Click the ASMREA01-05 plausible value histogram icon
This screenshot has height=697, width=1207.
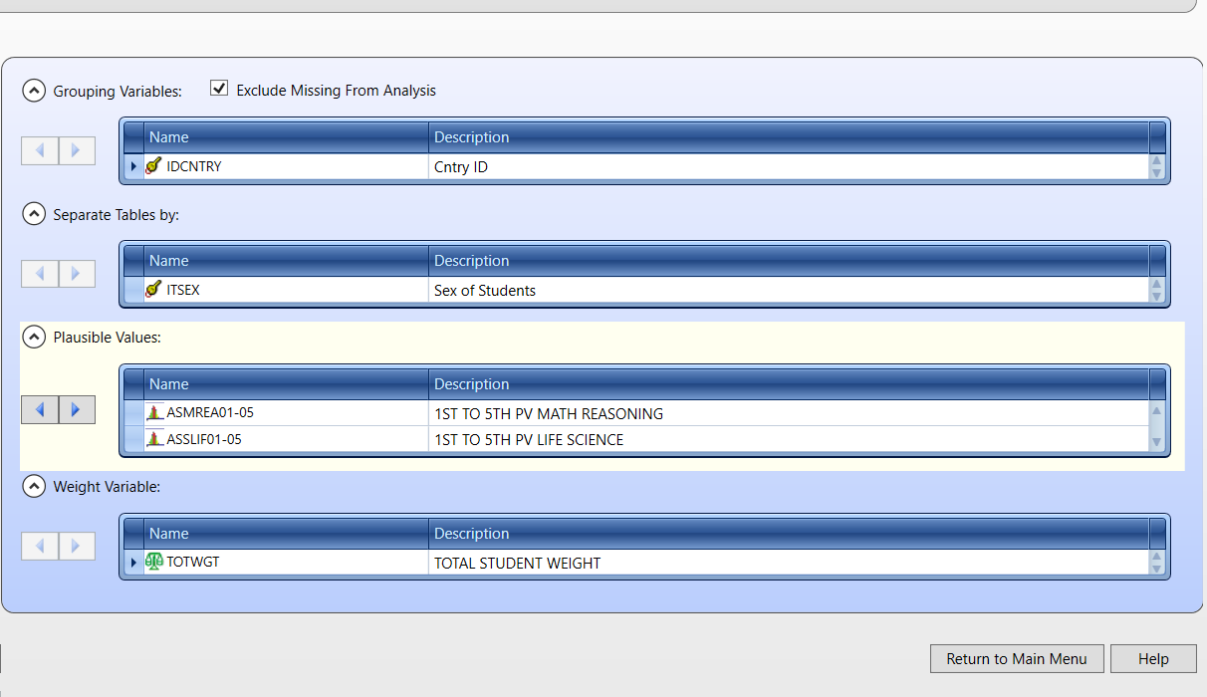click(154, 412)
